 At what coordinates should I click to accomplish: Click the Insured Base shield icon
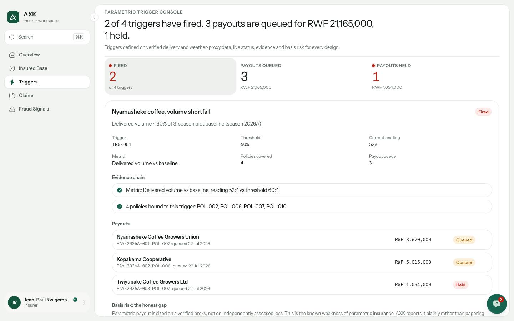click(x=12, y=68)
